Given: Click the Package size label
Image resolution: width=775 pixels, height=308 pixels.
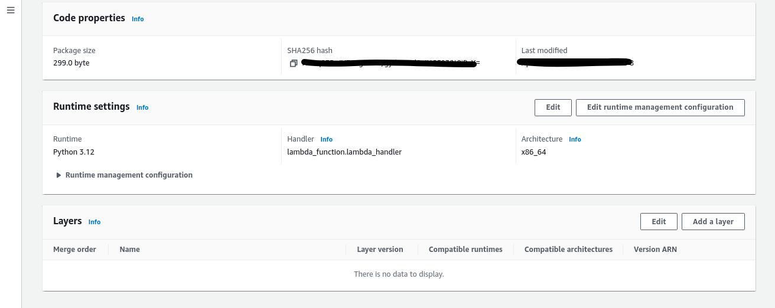Looking at the screenshot, I should 74,51.
